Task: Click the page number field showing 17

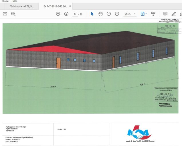Action: (75, 14)
